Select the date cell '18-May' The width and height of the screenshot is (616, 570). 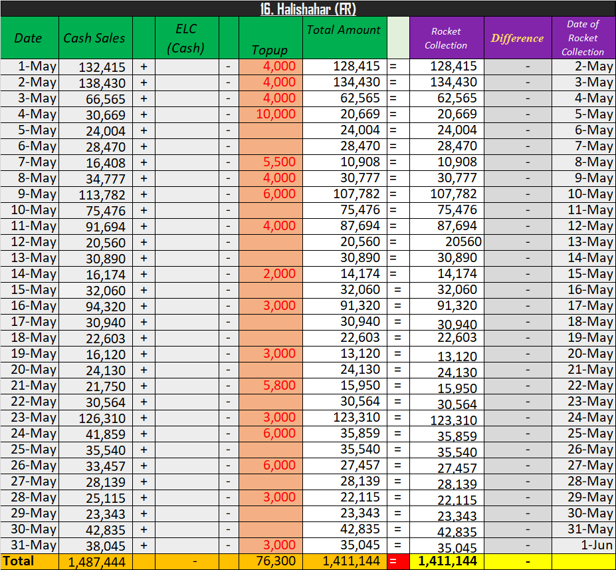click(29, 338)
